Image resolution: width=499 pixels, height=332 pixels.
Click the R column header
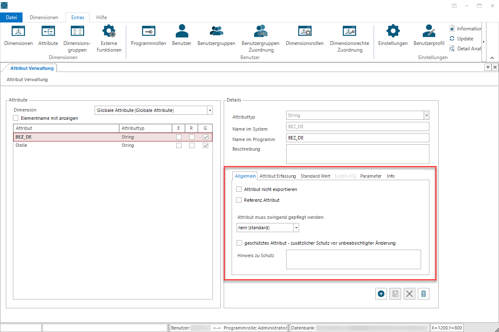click(x=191, y=128)
